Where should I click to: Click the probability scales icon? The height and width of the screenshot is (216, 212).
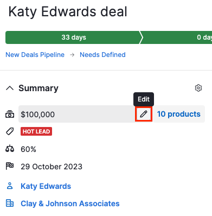pyautogui.click(x=10, y=149)
